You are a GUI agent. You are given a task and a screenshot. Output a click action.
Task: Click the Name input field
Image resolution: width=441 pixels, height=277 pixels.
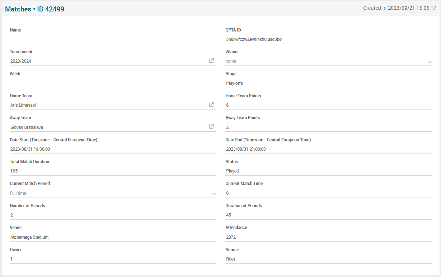point(112,39)
